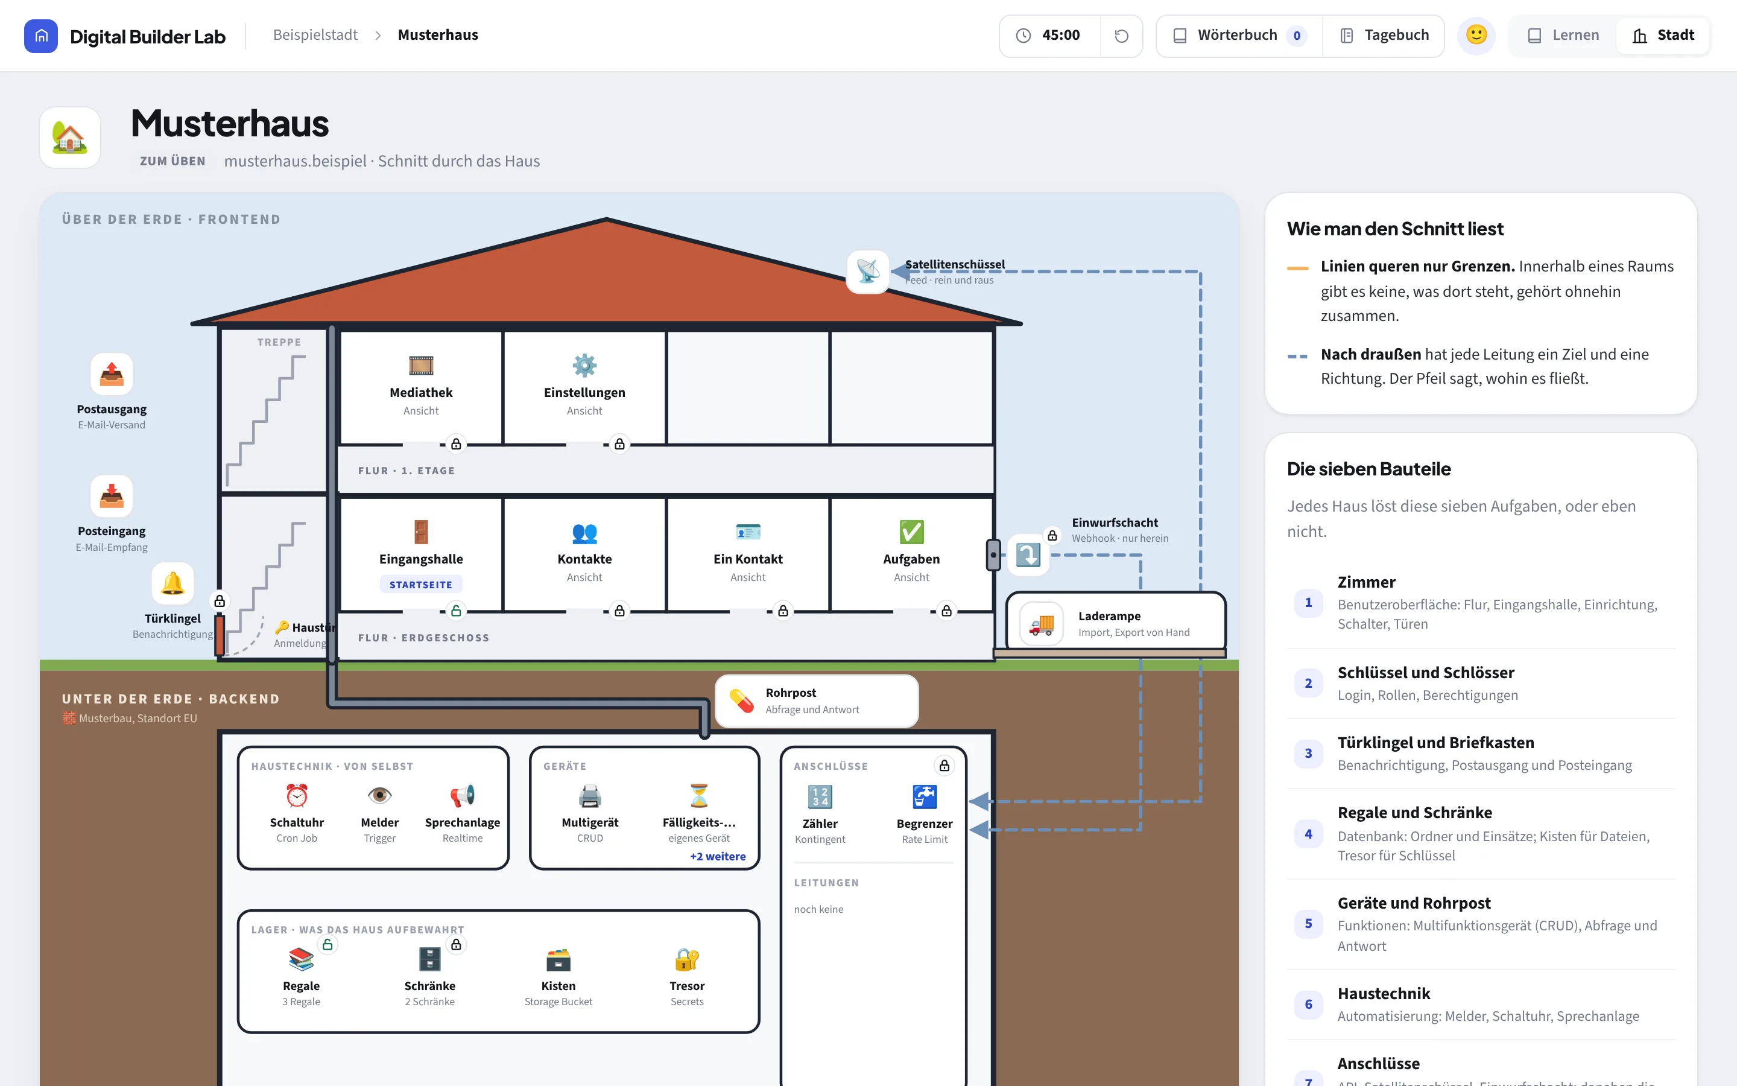Image resolution: width=1737 pixels, height=1086 pixels.
Task: Toggle the lock on Aufgaben door
Action: (x=947, y=611)
